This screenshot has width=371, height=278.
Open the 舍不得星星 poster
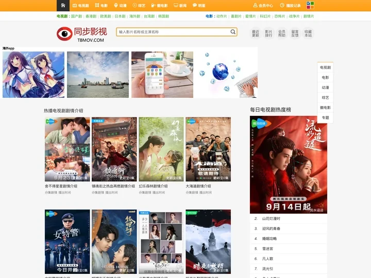(68, 149)
